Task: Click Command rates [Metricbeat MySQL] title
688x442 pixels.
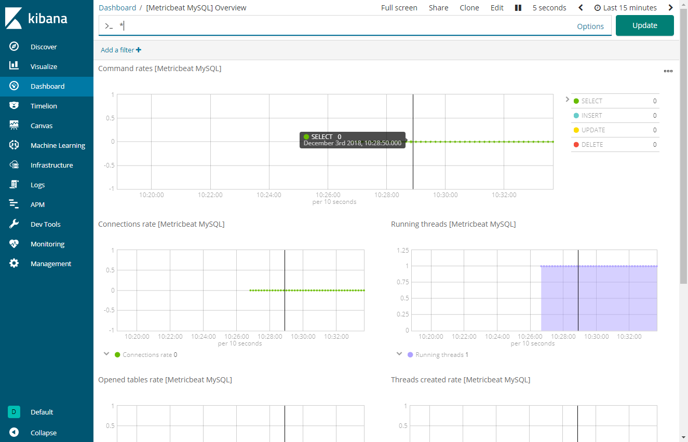Action: click(160, 68)
